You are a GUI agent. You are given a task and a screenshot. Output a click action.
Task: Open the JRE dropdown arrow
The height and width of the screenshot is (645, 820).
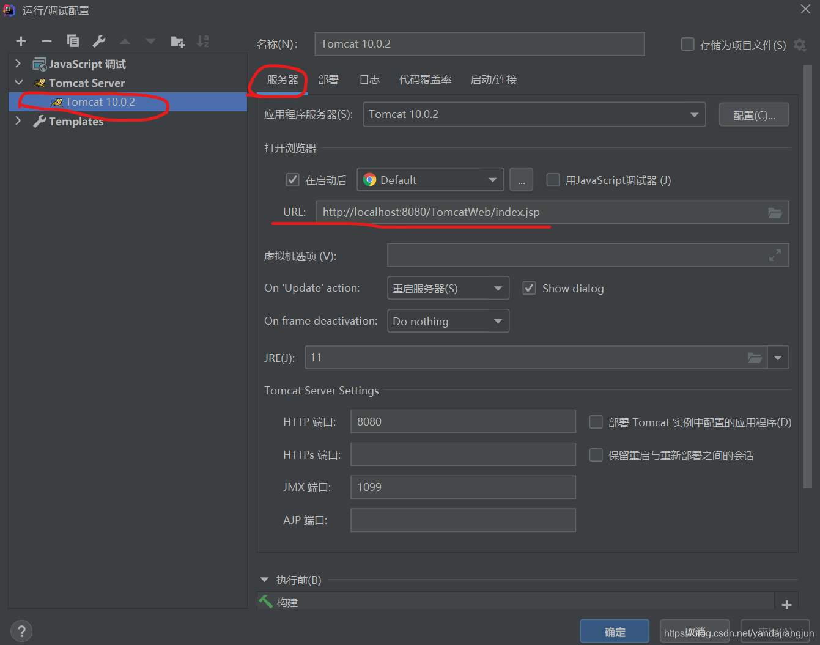coord(778,358)
